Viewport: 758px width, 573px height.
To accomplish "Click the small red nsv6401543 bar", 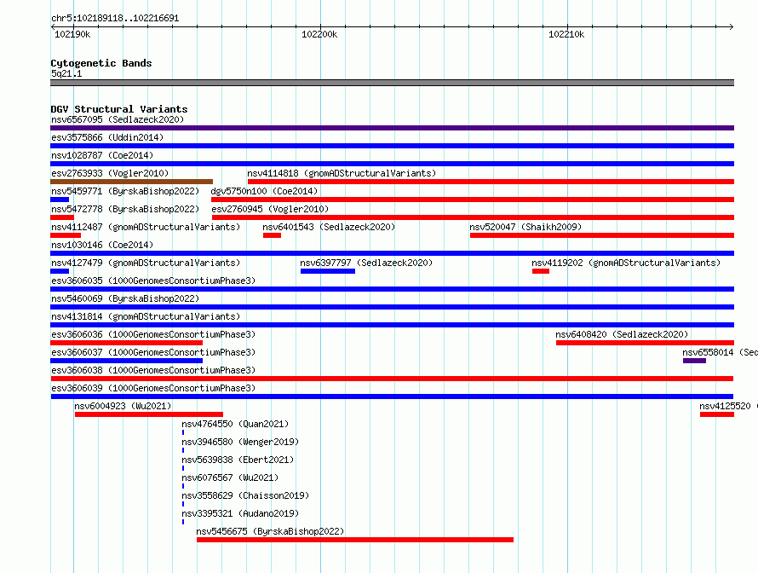I will [272, 235].
